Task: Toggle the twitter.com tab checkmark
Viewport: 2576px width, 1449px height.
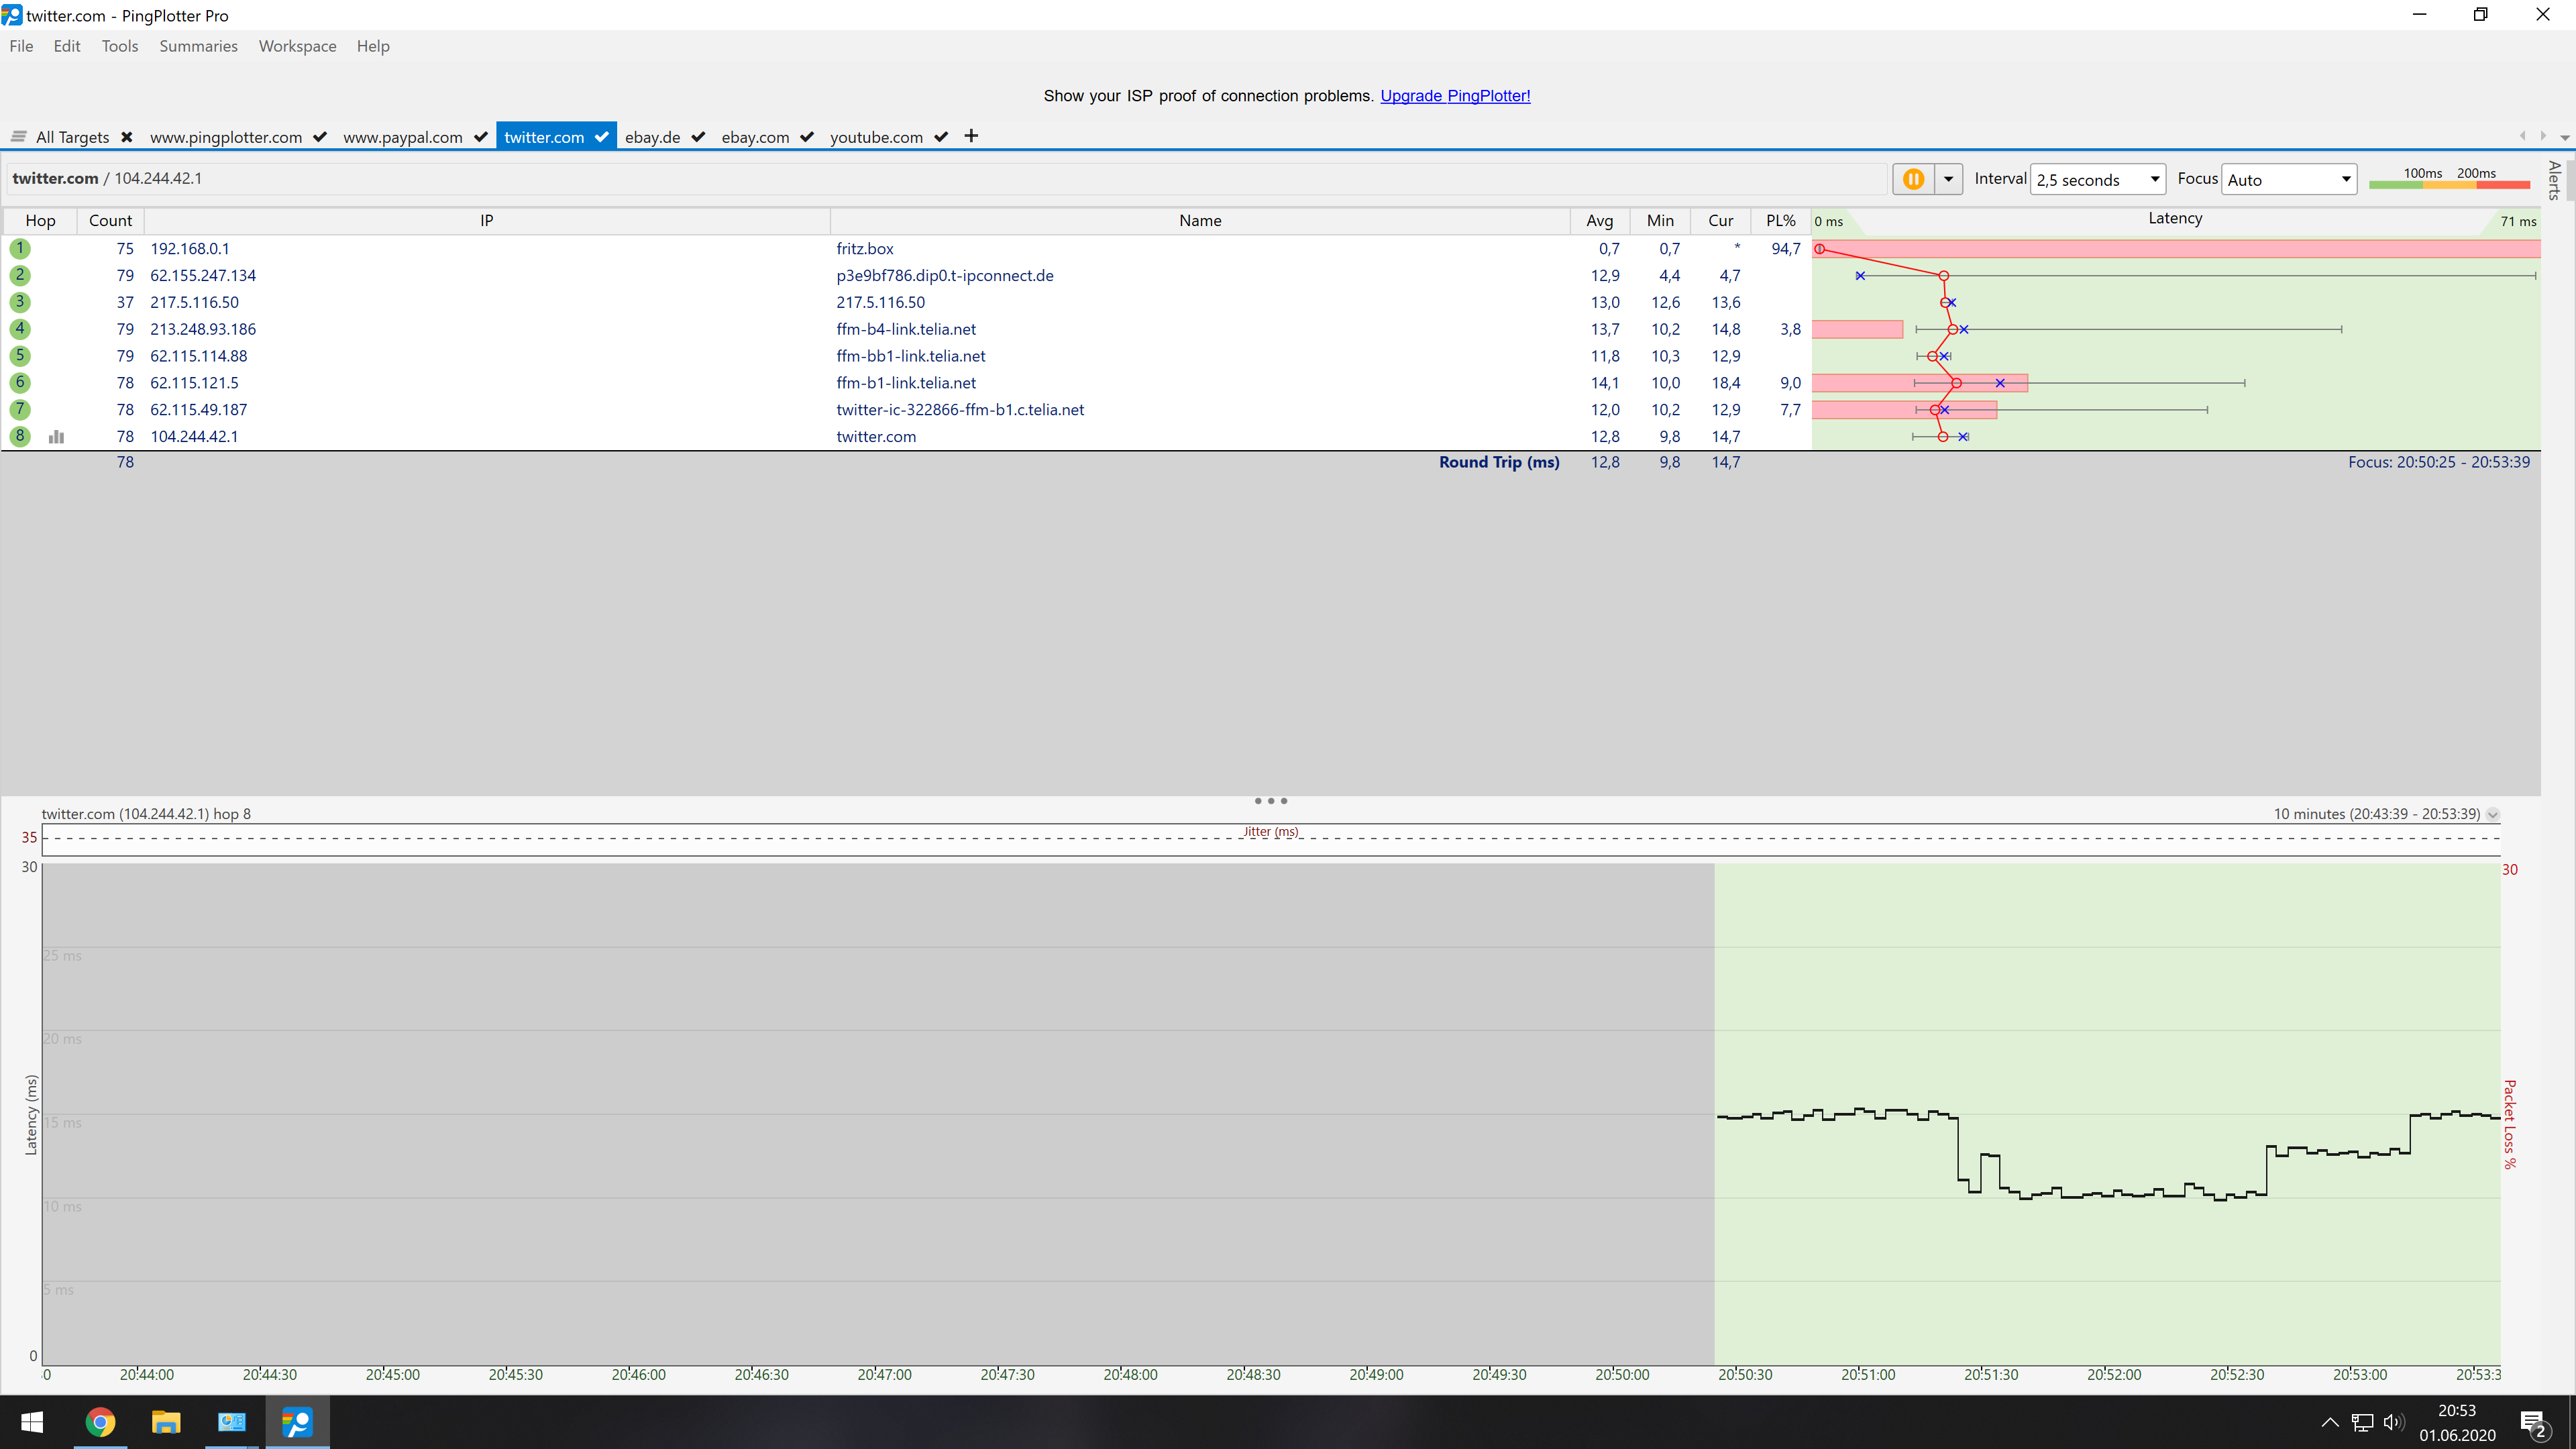Action: click(x=601, y=137)
